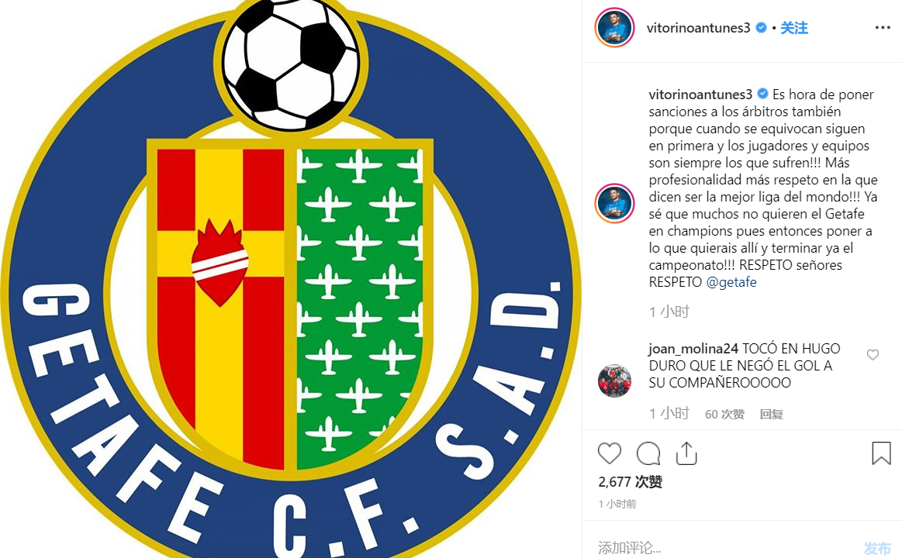Open the 2,677 次赞 likes list
This screenshot has width=902, height=558.
click(x=631, y=481)
